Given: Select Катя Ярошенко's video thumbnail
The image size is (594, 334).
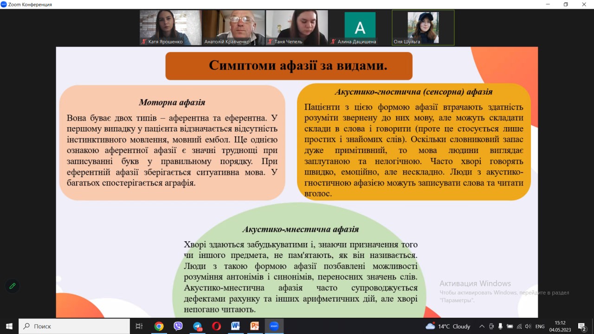Looking at the screenshot, I should coord(171,28).
